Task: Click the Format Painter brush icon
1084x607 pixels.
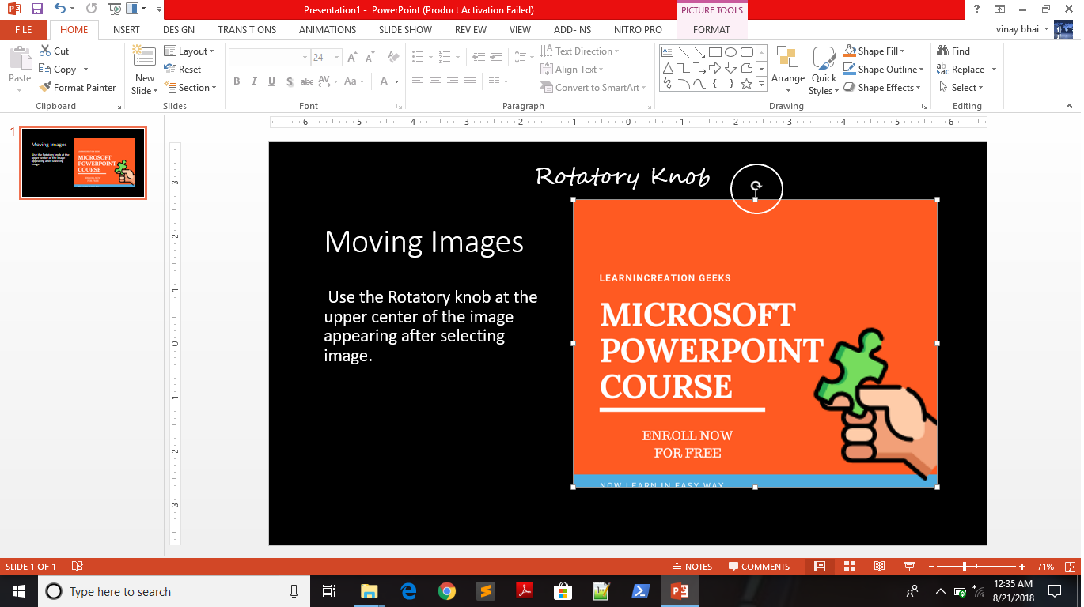Action: 46,88
